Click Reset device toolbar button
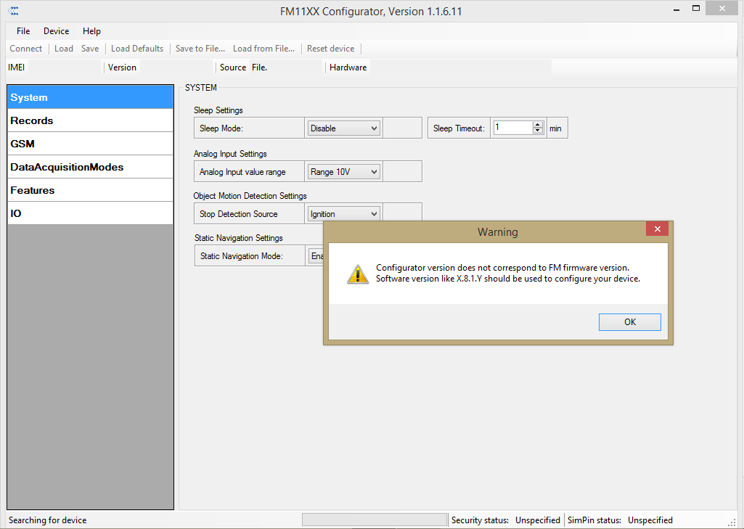The width and height of the screenshot is (744, 529). (330, 49)
